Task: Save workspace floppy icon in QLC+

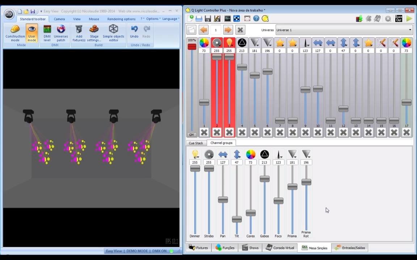Action: pos(208,18)
